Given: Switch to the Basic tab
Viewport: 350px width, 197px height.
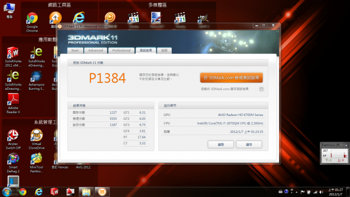Looking at the screenshot, I should click(x=75, y=50).
